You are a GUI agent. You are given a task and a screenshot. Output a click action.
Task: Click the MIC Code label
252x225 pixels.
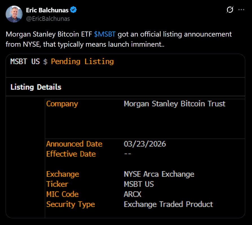62,194
